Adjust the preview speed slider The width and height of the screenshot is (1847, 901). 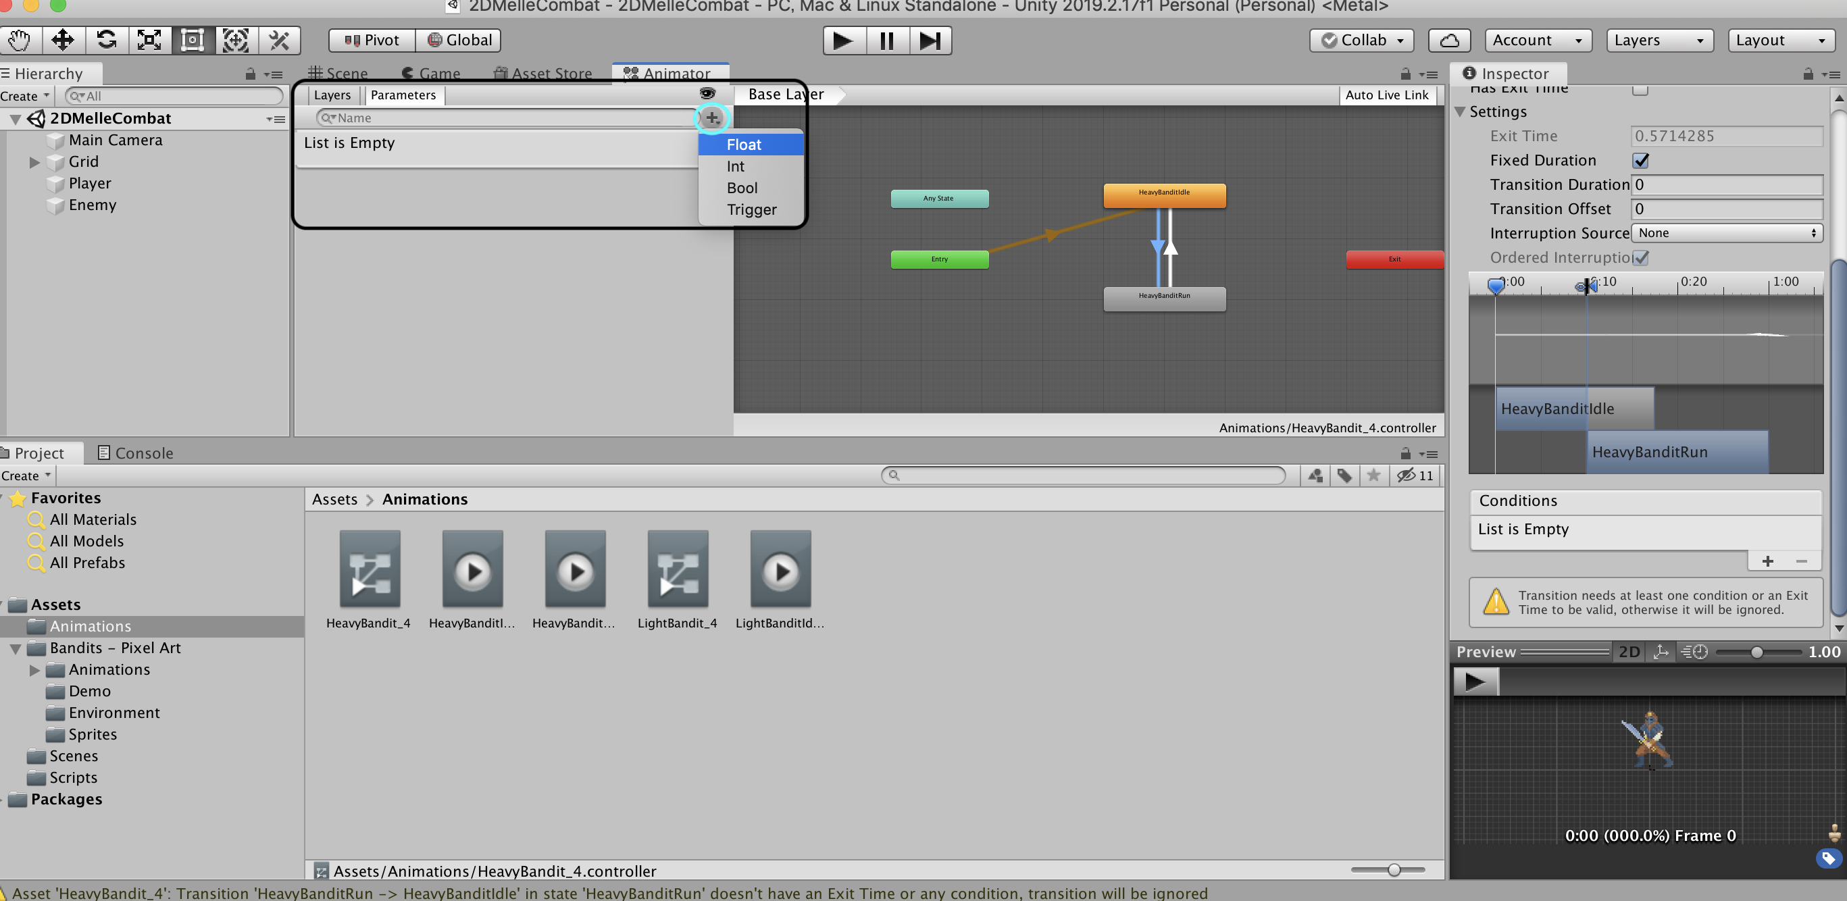tap(1756, 652)
